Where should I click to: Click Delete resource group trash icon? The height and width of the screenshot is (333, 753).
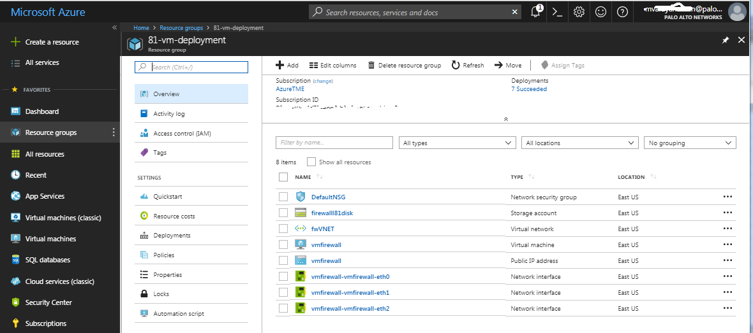[x=371, y=65]
